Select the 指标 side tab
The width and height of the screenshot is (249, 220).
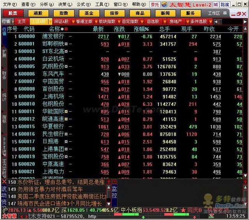tap(4, 119)
